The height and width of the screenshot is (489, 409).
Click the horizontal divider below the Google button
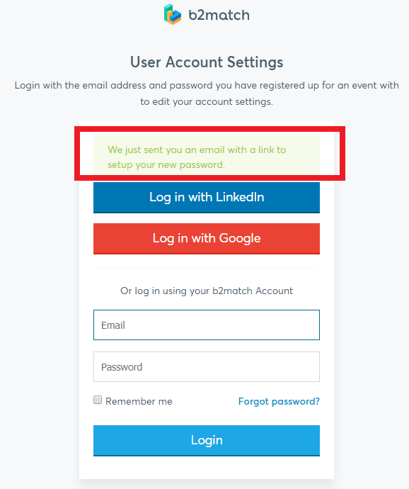207,268
